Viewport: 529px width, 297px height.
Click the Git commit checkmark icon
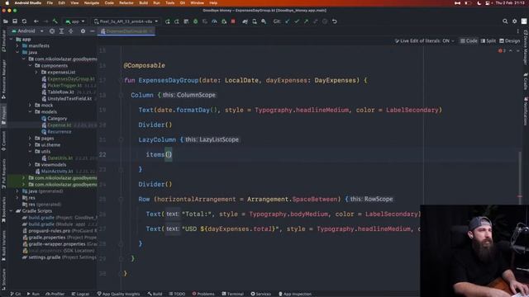pyautogui.click(x=297, y=21)
